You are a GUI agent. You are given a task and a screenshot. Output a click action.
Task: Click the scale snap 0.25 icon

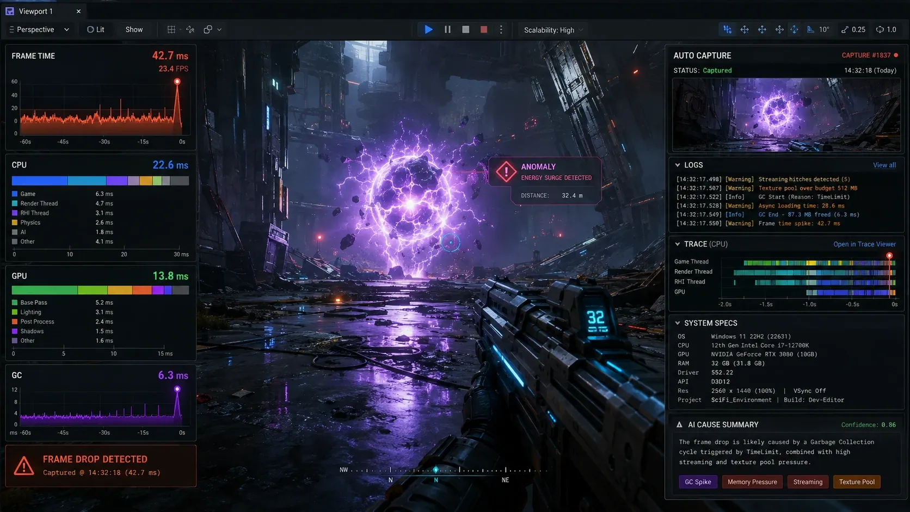pos(845,29)
